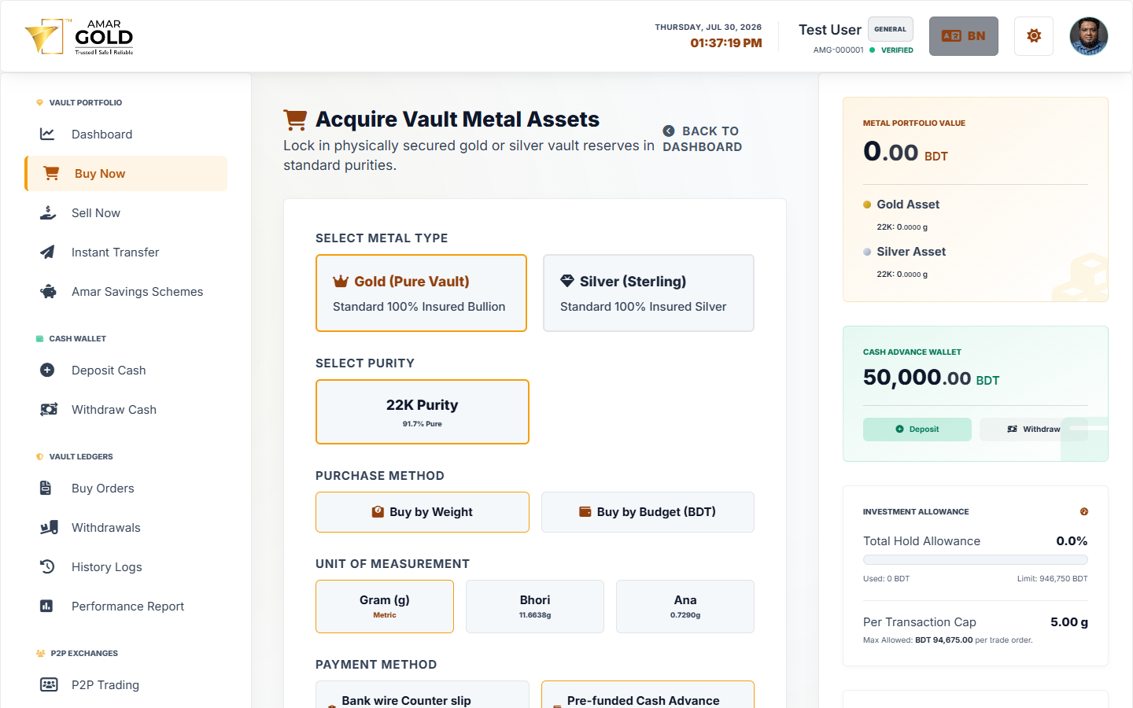Open Instant Transfer from the sidebar
This screenshot has width=1133, height=708.
tap(126, 252)
